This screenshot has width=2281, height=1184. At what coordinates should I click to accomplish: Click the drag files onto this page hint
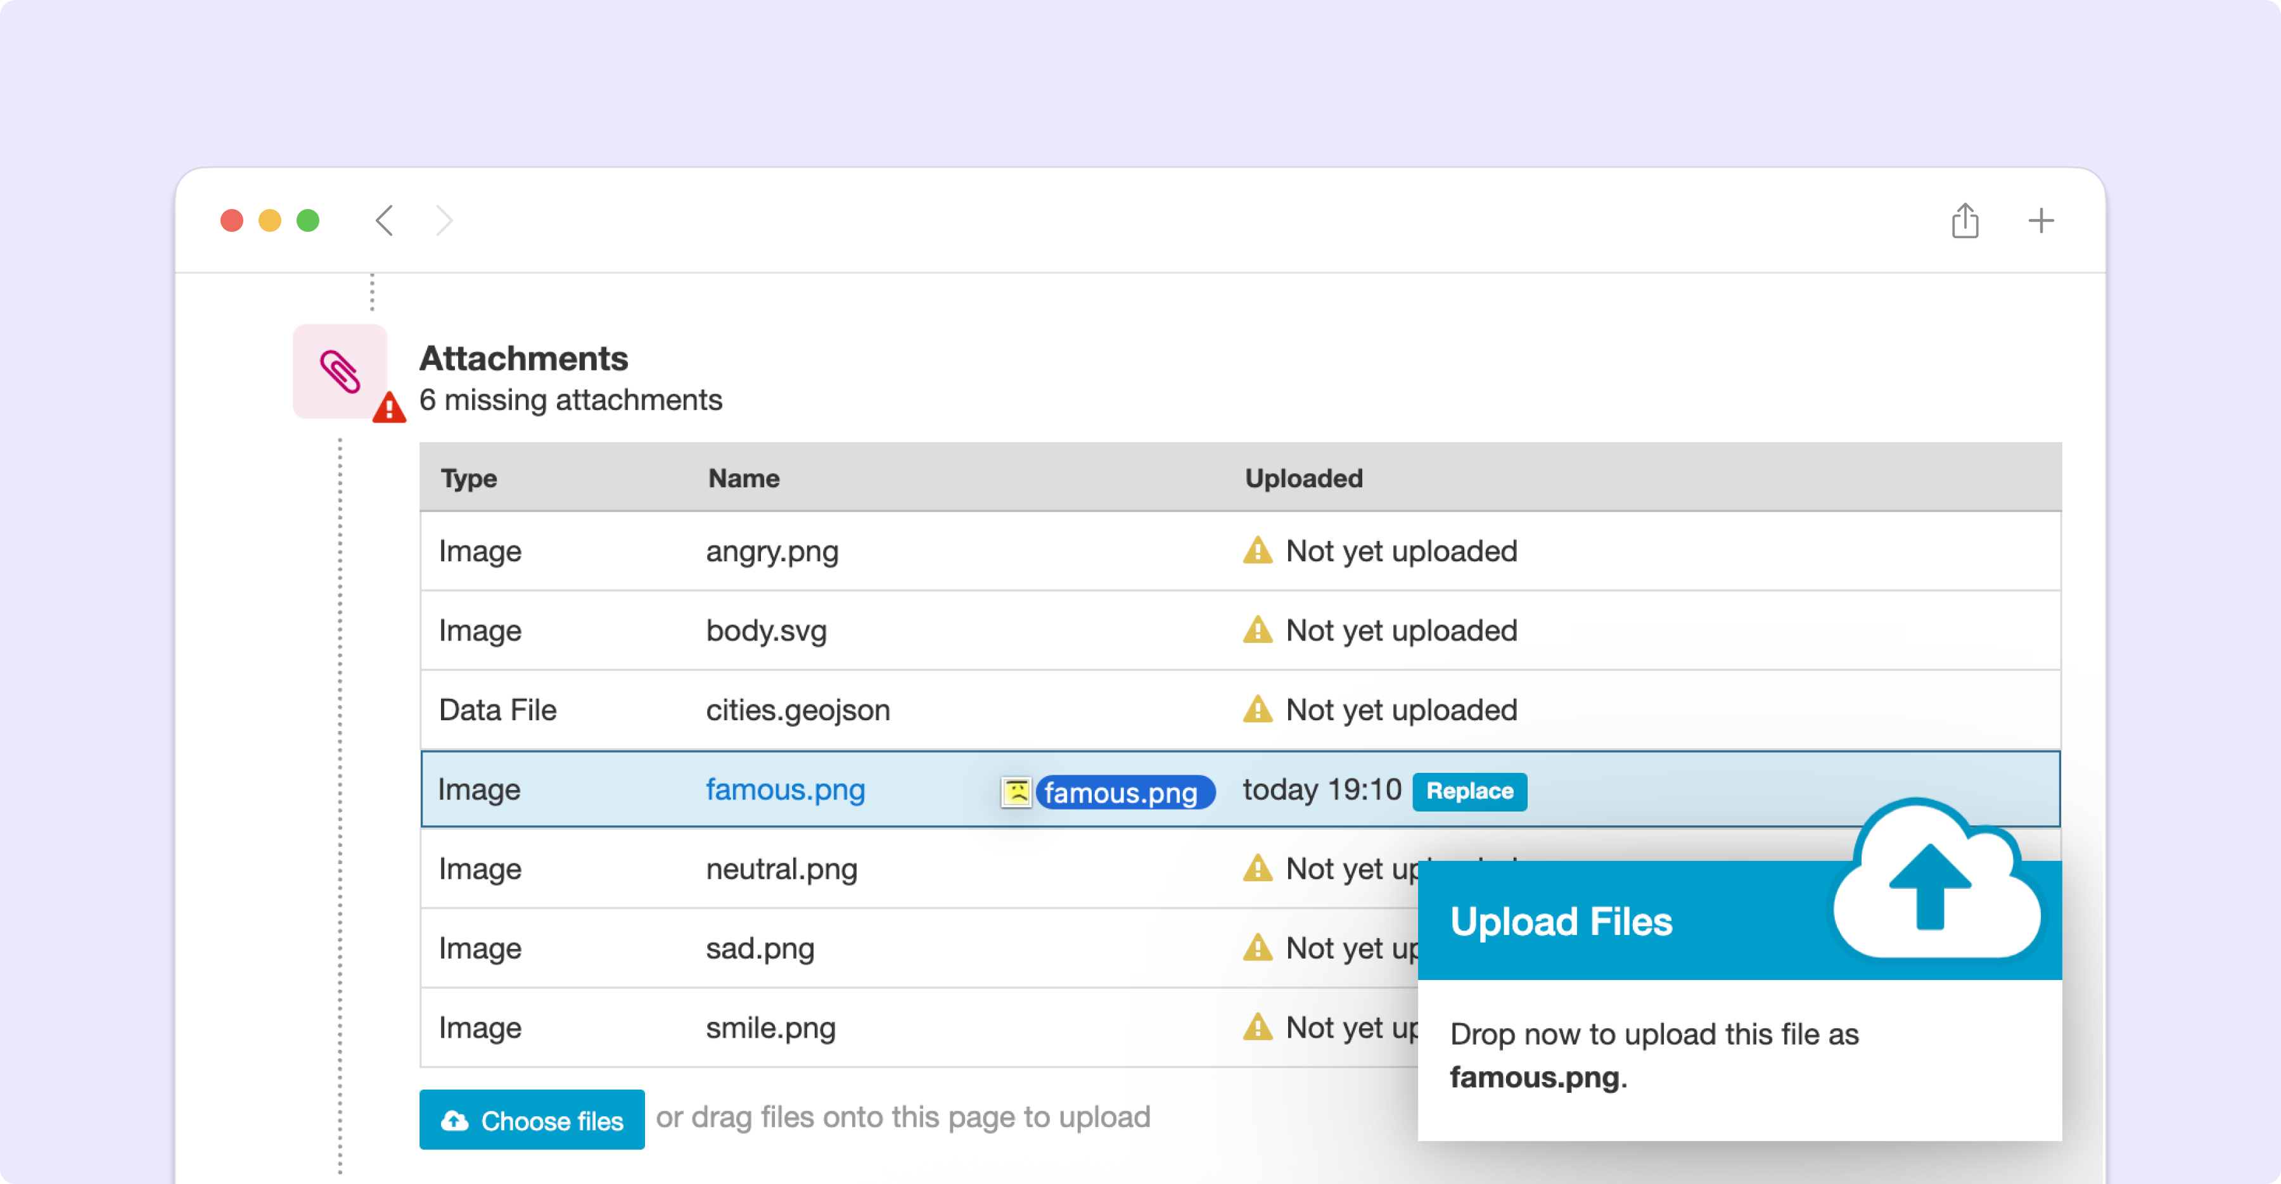902,1117
